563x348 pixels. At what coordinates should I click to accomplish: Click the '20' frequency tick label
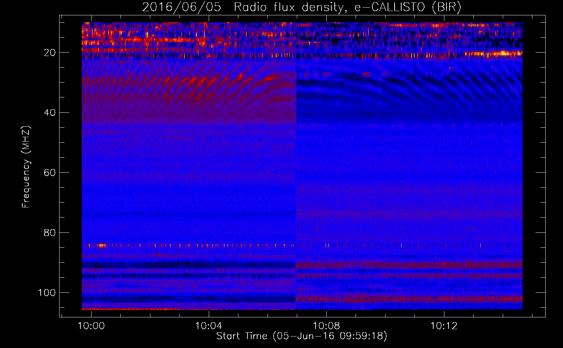pos(50,53)
